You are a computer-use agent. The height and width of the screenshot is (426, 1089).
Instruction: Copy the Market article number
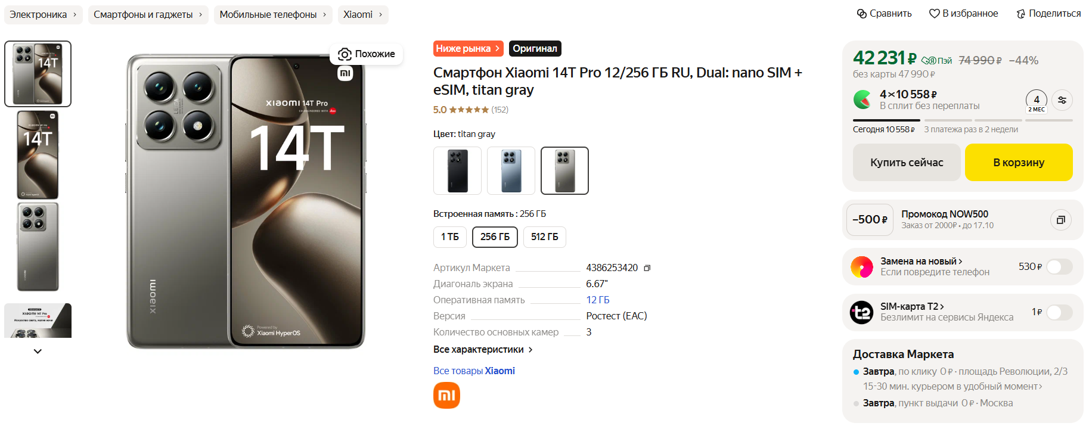click(647, 268)
